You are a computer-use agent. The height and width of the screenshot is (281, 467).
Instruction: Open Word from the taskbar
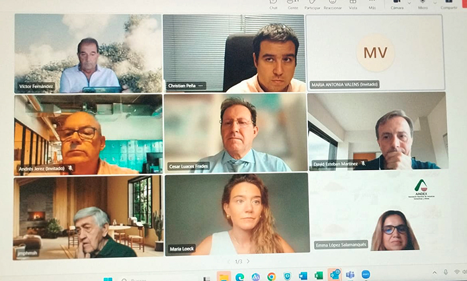pyautogui.click(x=303, y=276)
